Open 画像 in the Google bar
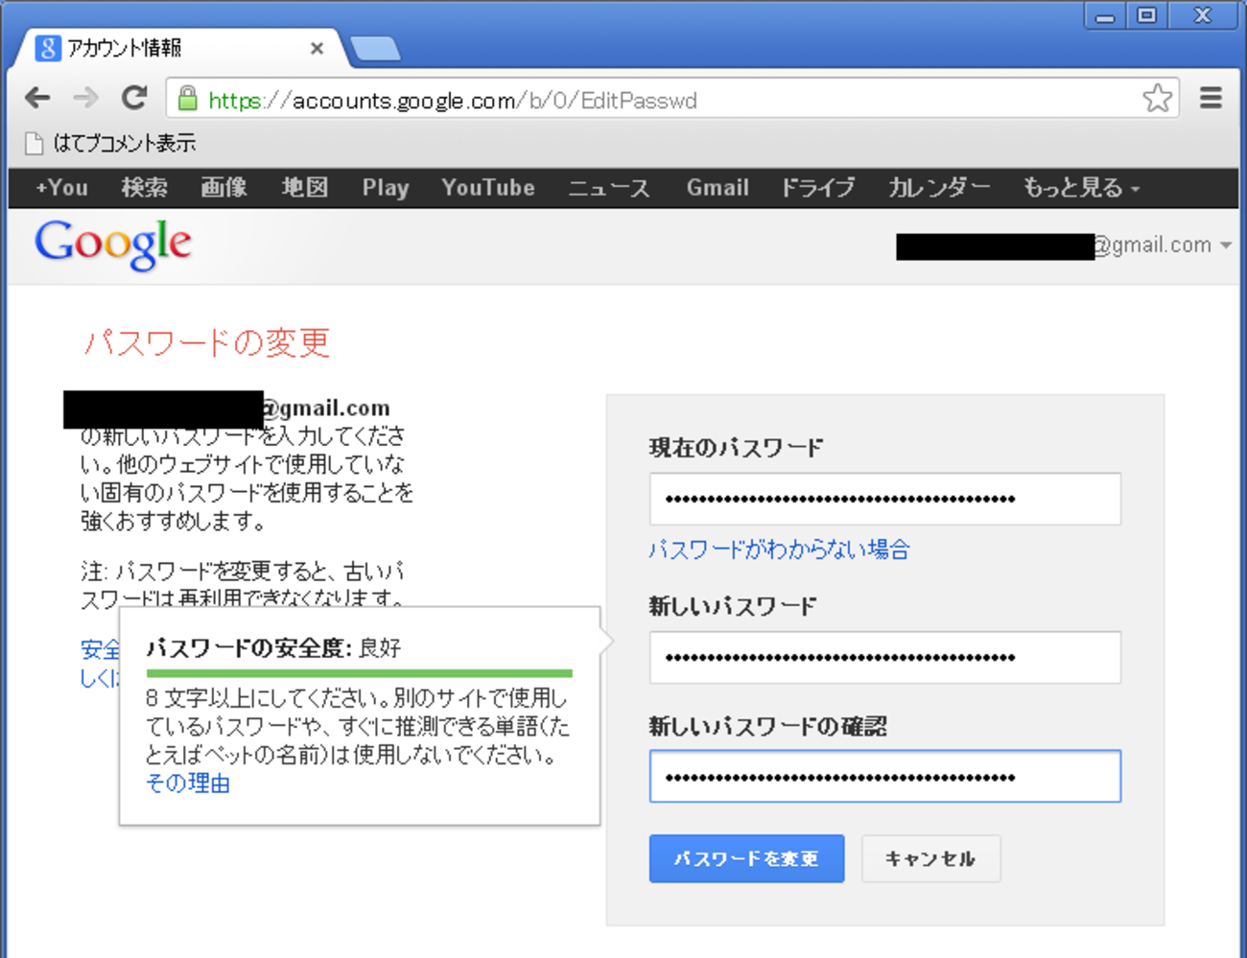Image resolution: width=1247 pixels, height=958 pixels. (x=224, y=188)
